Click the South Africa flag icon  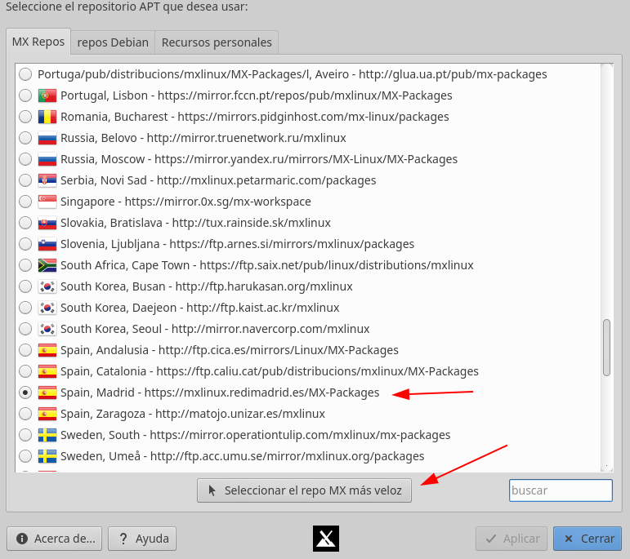47,265
